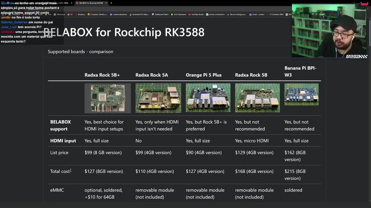The height and width of the screenshot is (208, 371).
Task: Click 'Yes, best choice for HDMI input setups'
Action: (x=104, y=125)
